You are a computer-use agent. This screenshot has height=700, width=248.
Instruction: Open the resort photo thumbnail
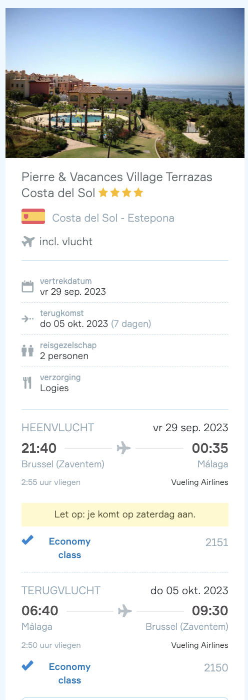[125, 83]
